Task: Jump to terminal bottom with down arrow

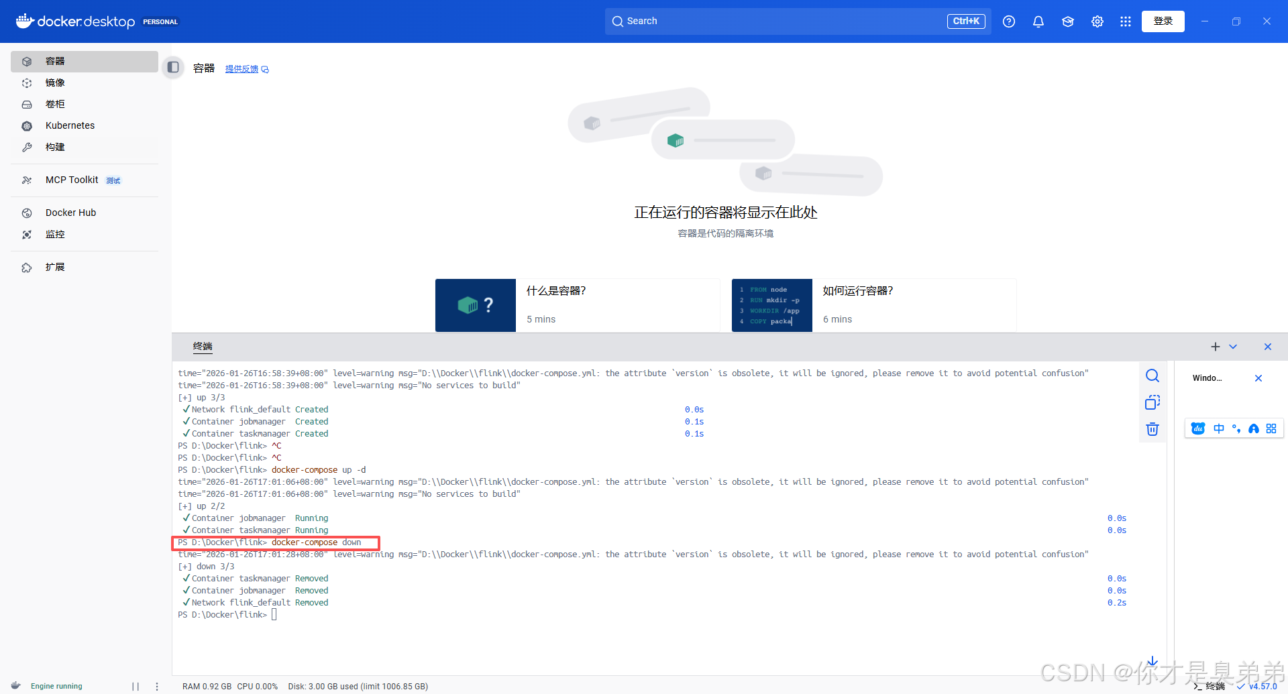Action: (1152, 662)
